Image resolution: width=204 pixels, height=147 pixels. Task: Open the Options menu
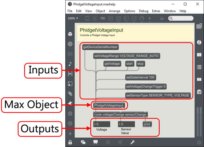(x=129, y=11)
